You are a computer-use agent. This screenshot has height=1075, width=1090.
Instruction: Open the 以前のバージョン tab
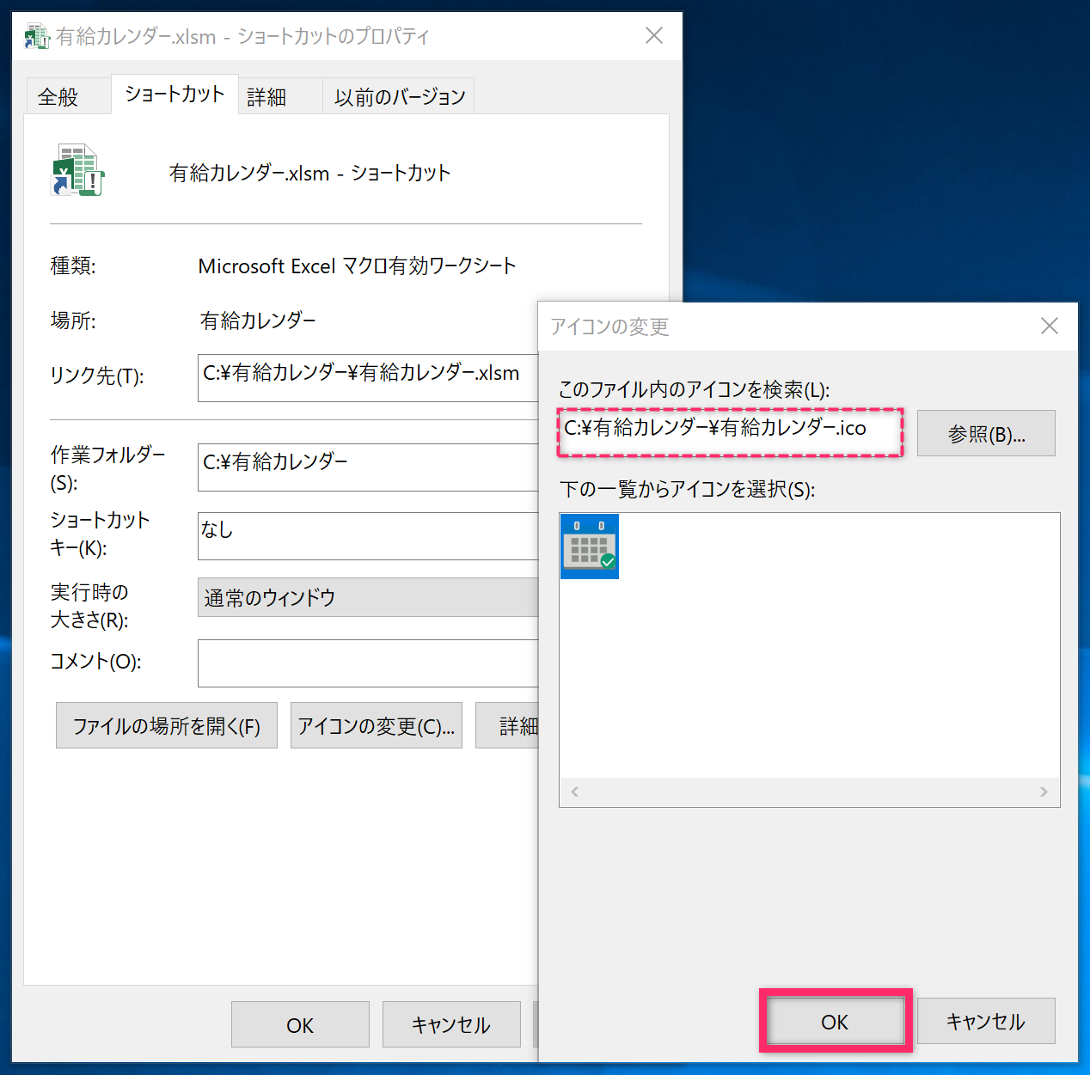[x=399, y=97]
